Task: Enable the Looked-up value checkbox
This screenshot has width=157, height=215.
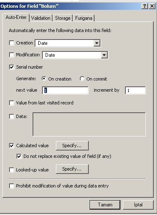Action: coord(12,170)
